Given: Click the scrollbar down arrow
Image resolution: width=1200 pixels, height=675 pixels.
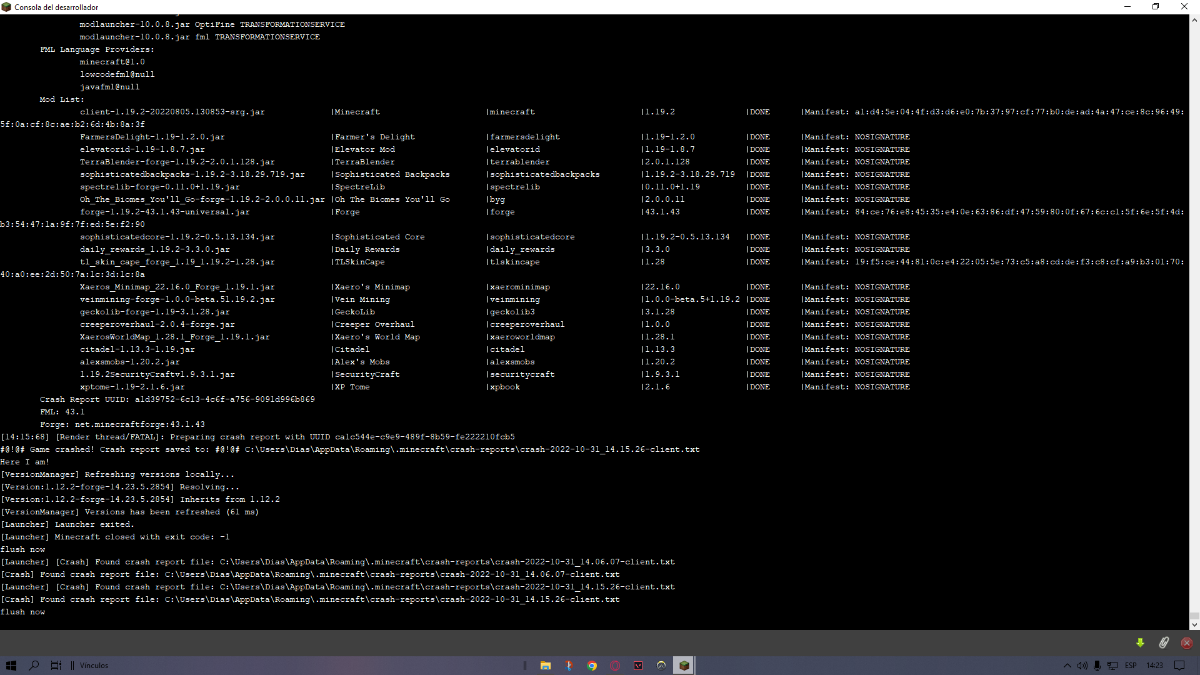Looking at the screenshot, I should coord(1194,624).
